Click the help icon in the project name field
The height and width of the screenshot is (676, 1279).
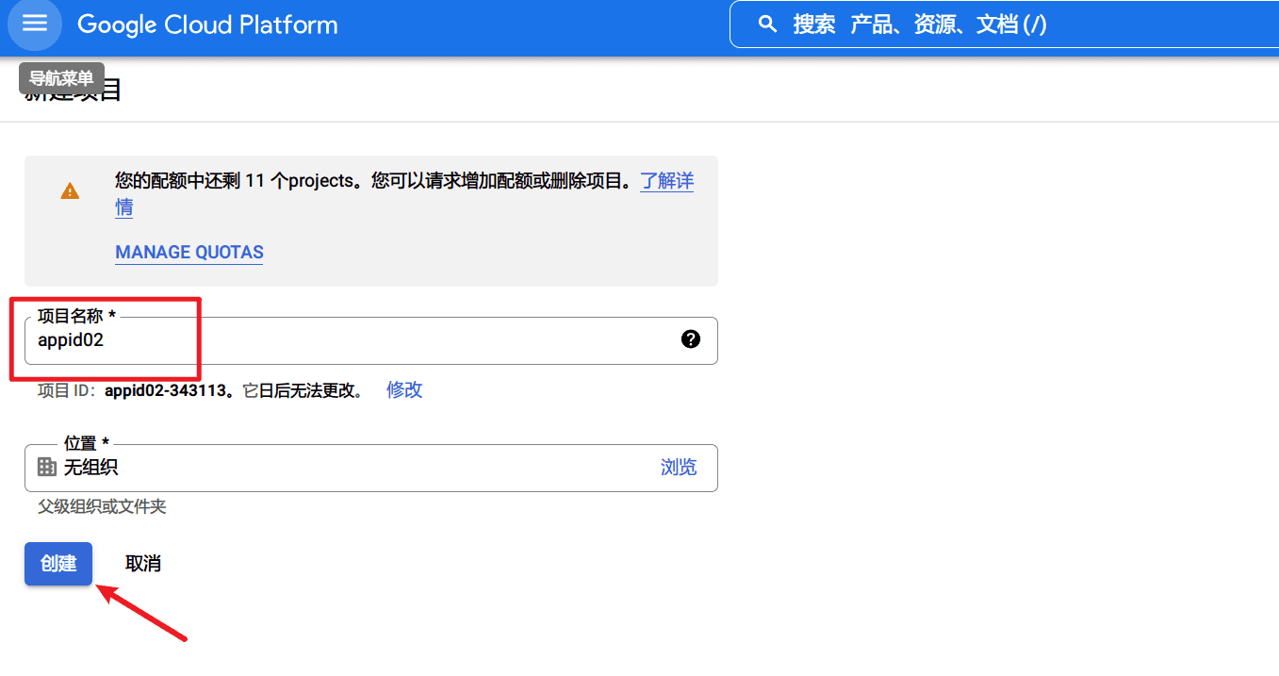(691, 339)
